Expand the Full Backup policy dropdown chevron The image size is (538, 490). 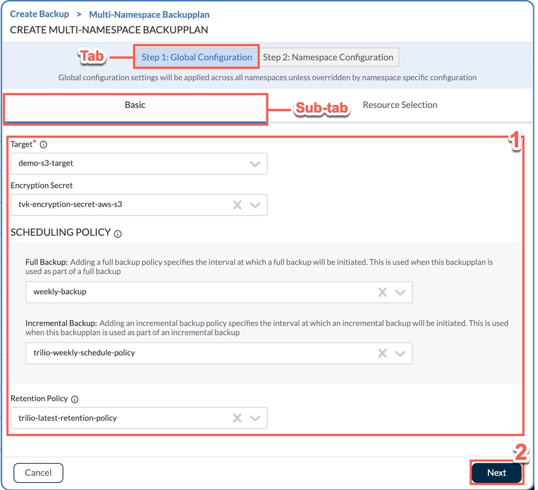tap(401, 292)
